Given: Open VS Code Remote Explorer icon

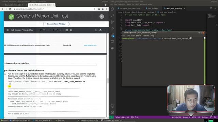Looking at the screenshot, I should click(x=112, y=42).
